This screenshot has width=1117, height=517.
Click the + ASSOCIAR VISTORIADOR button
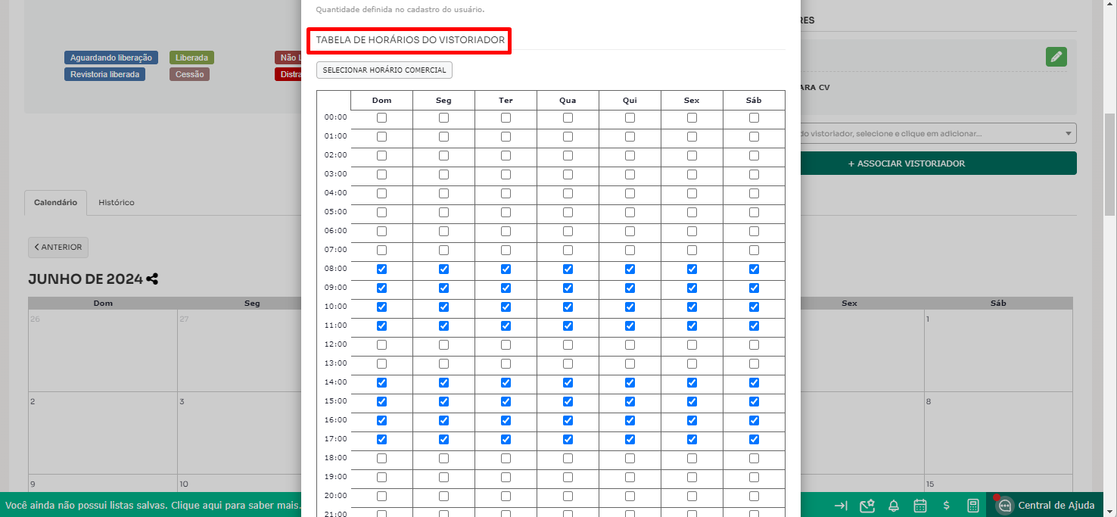pos(938,164)
